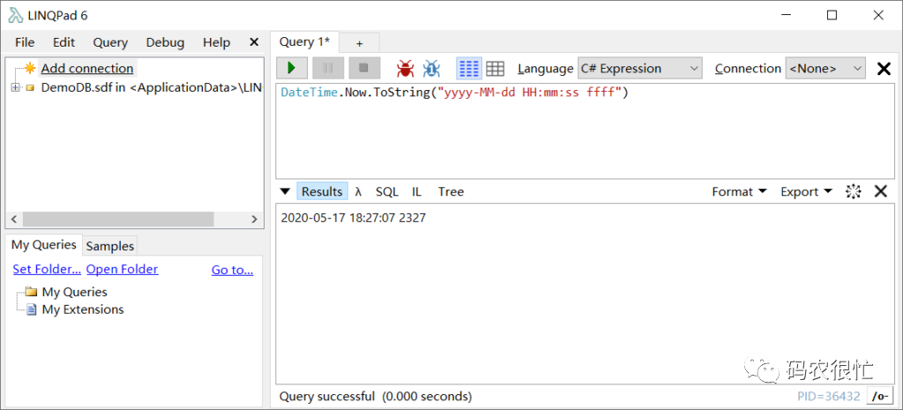Click the connections horizontal scrollbar thumb
Viewport: 903px width, 410px height.
118,219
